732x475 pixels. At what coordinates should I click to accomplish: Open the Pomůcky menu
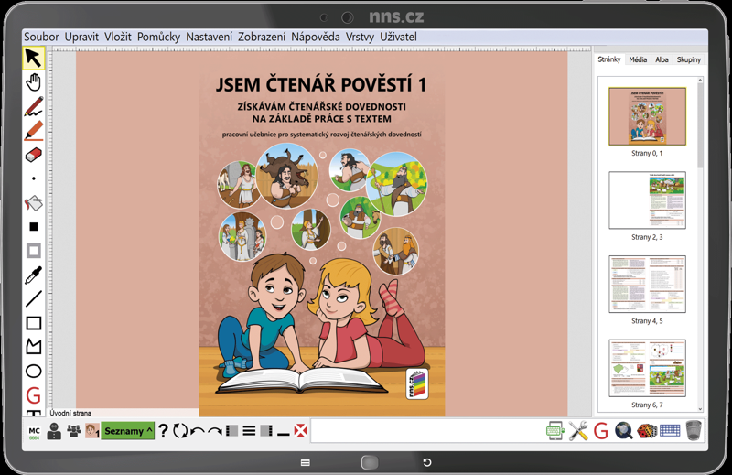pos(158,37)
